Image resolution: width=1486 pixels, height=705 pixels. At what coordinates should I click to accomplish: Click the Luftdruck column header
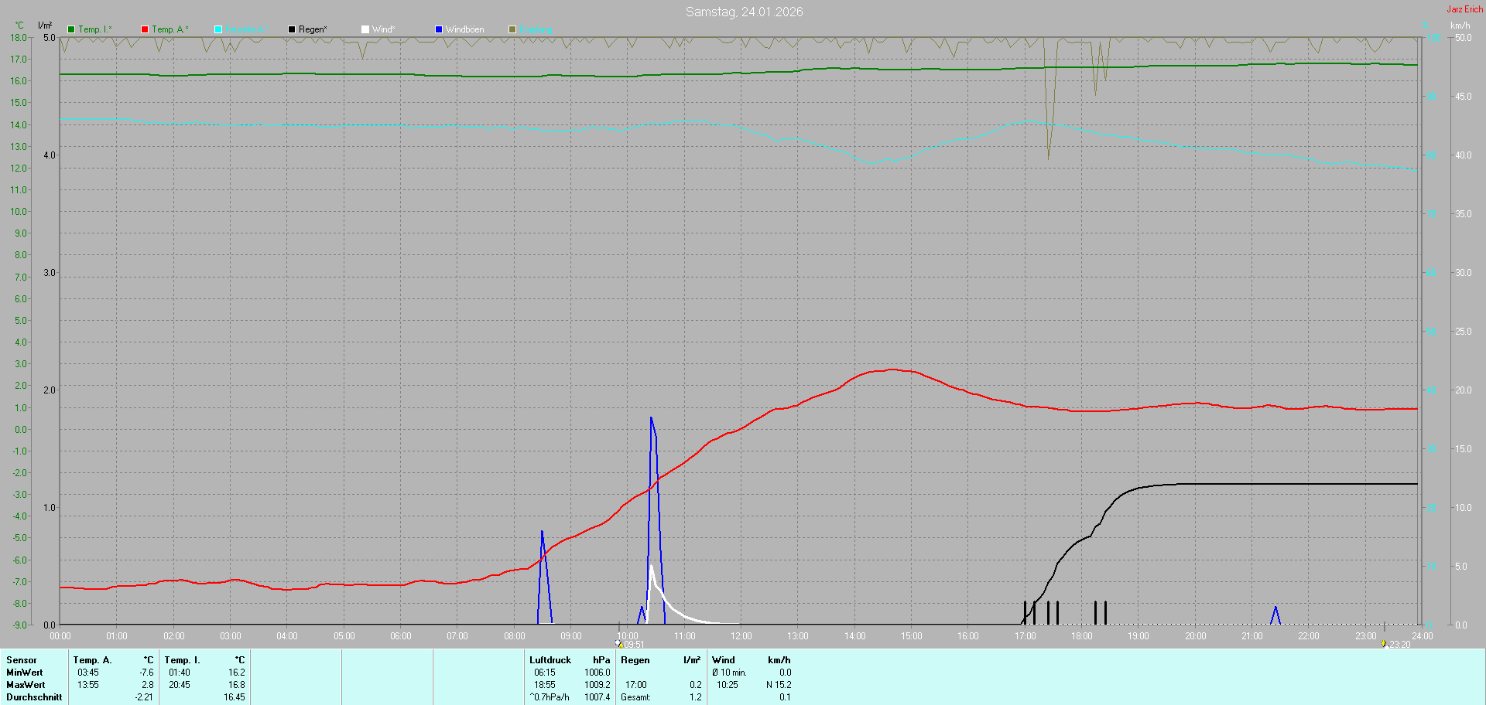550,660
